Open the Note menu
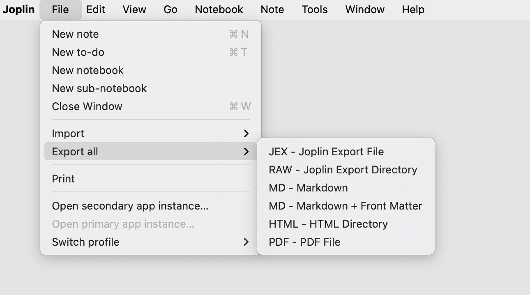The image size is (530, 295). pyautogui.click(x=272, y=9)
